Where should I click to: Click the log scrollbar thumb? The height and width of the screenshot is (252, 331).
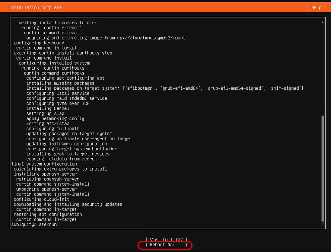click(323, 168)
